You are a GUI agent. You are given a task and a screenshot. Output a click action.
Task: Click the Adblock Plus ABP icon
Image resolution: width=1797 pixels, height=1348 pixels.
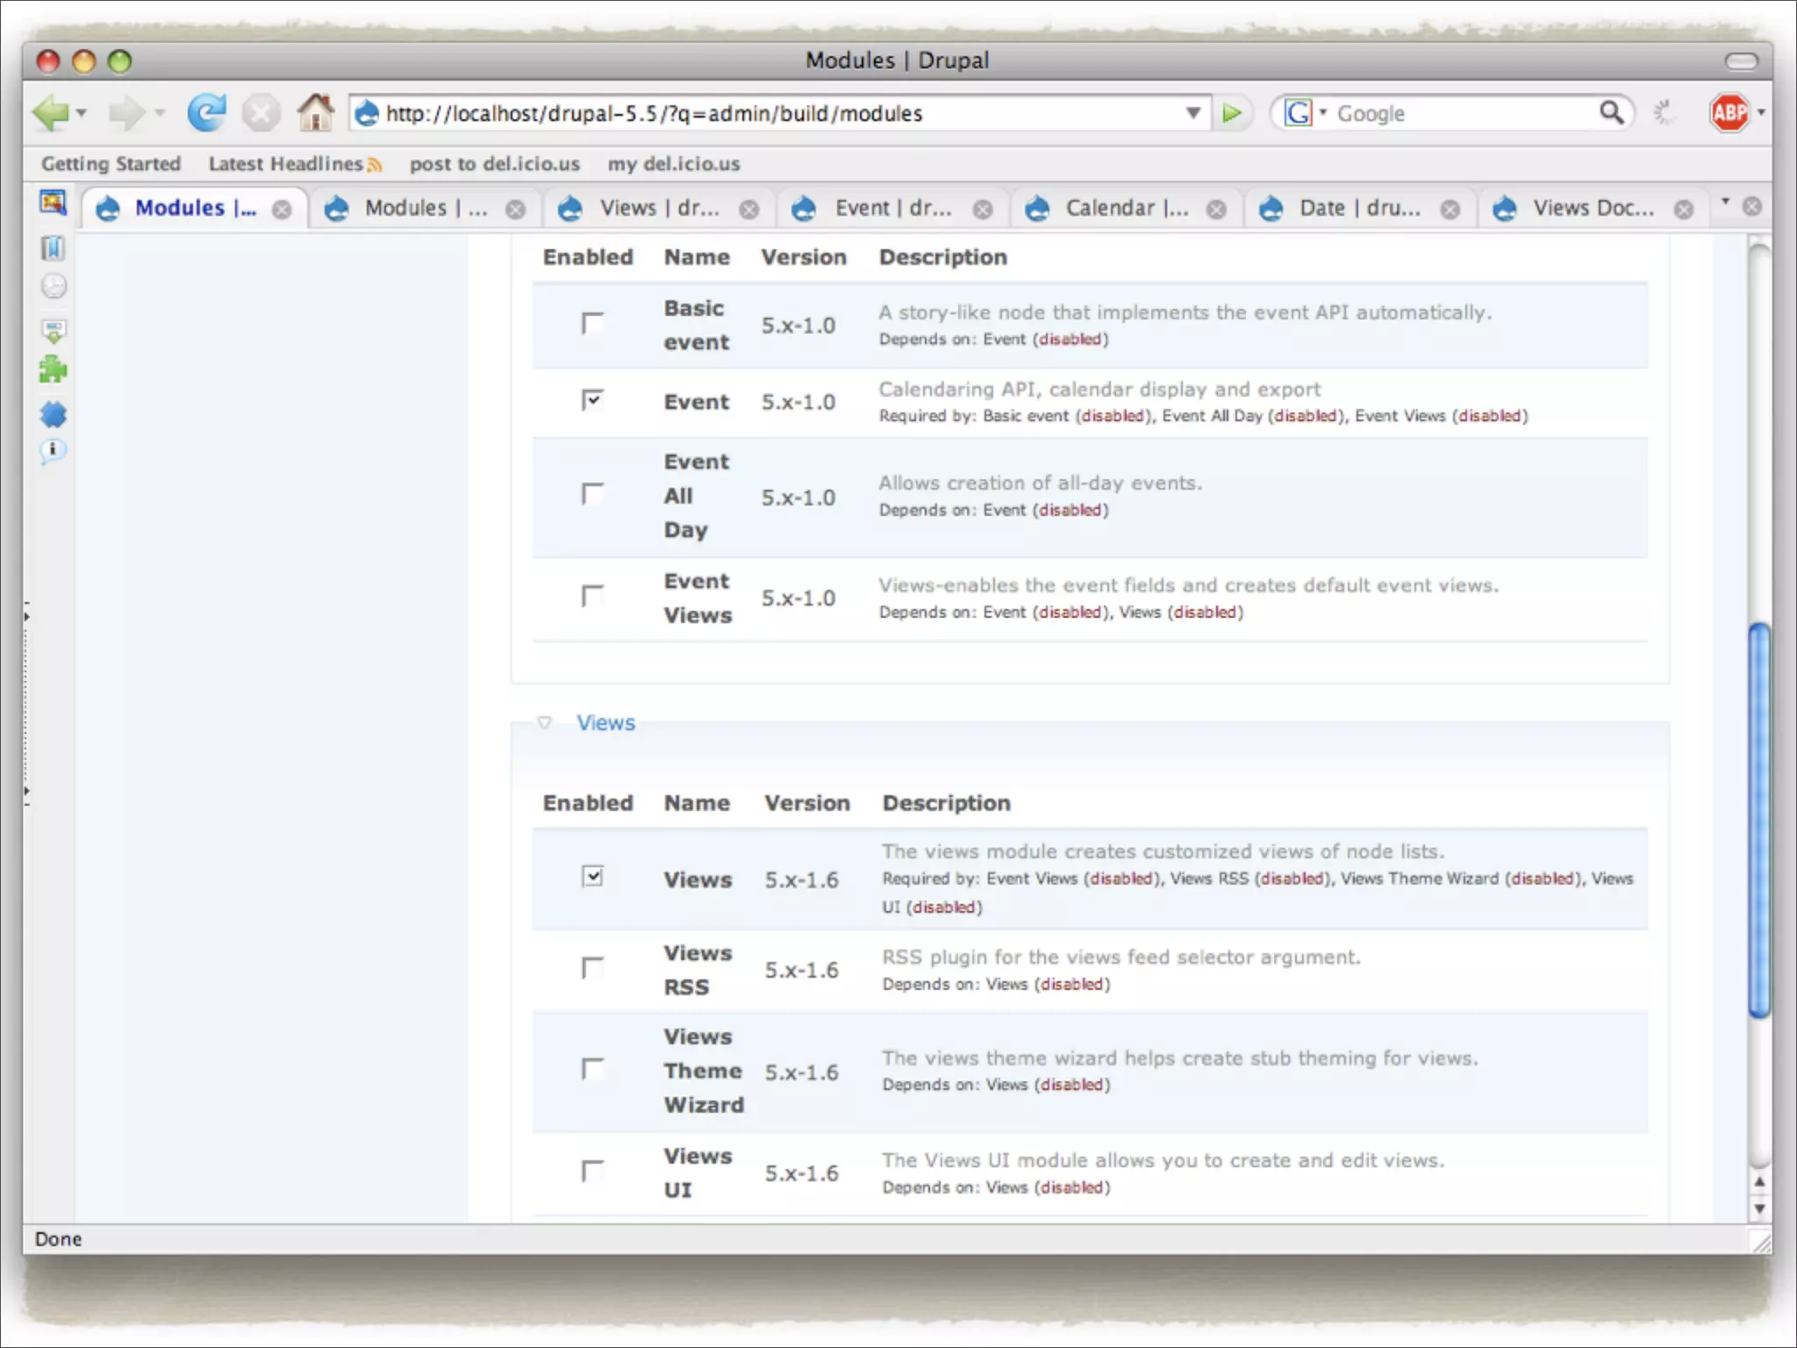[1729, 113]
